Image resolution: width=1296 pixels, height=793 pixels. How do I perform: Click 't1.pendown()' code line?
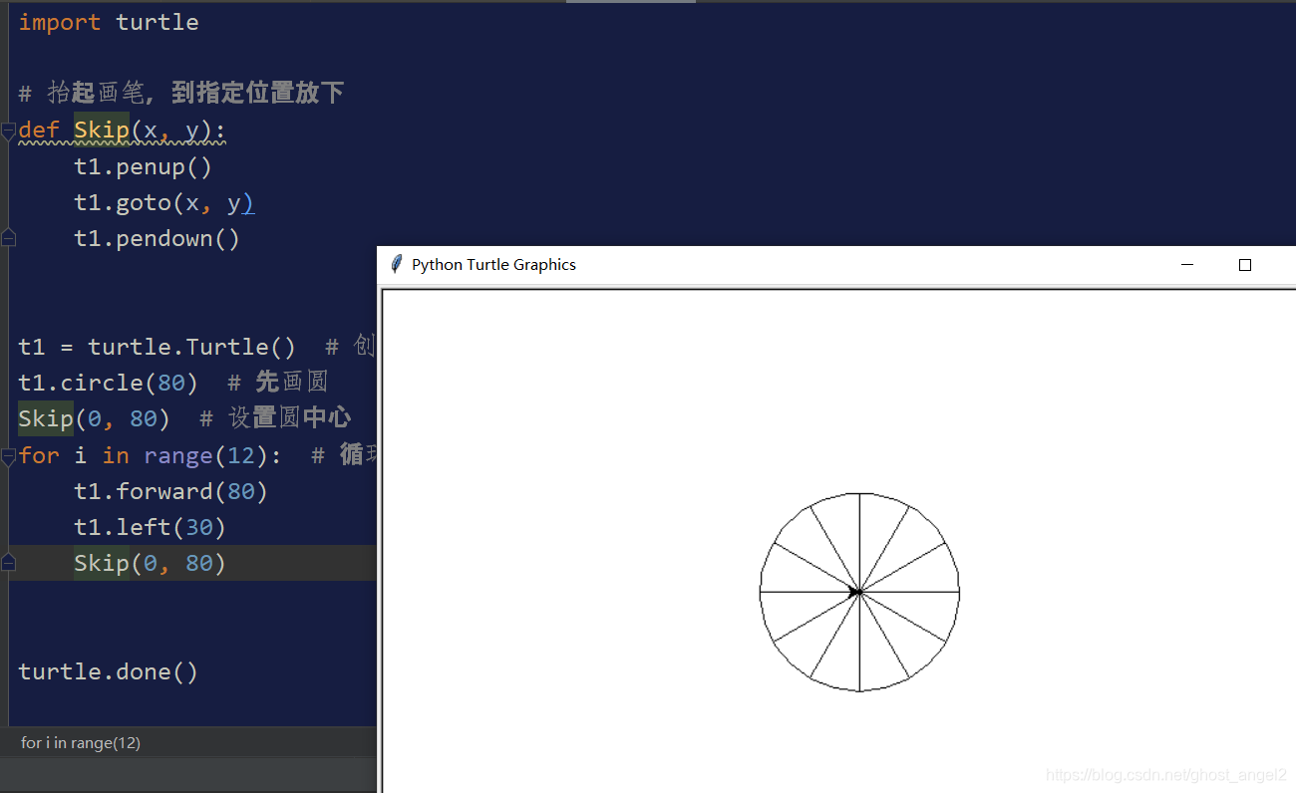pos(158,239)
